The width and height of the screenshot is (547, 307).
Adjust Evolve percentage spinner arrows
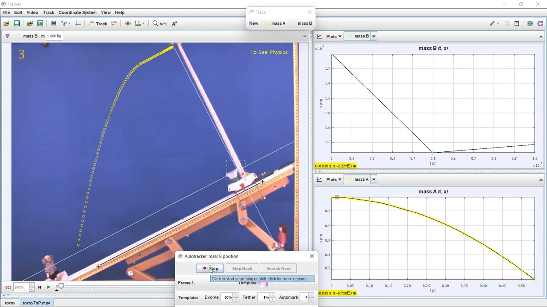(x=235, y=297)
